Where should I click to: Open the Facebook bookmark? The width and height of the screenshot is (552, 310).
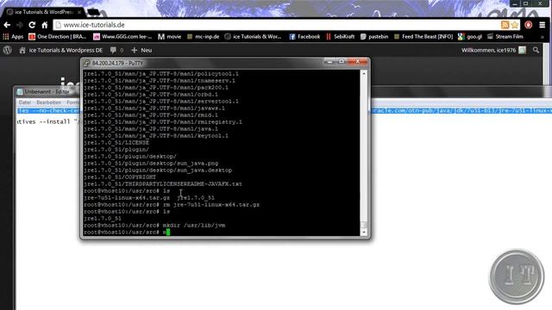[304, 36]
